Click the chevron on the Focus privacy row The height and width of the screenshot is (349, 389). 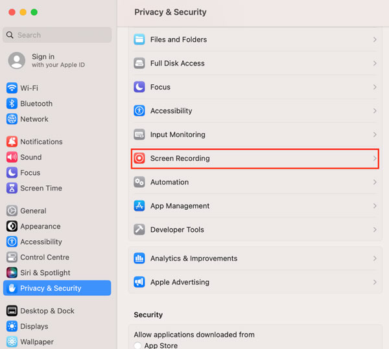(x=375, y=87)
